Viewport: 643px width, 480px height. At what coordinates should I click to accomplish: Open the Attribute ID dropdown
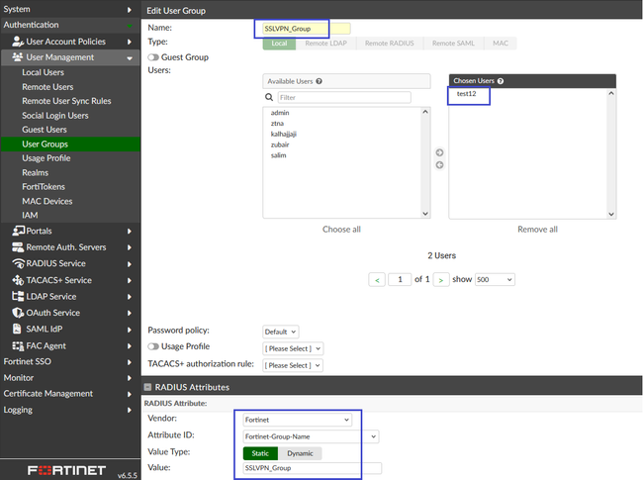[x=311, y=436]
